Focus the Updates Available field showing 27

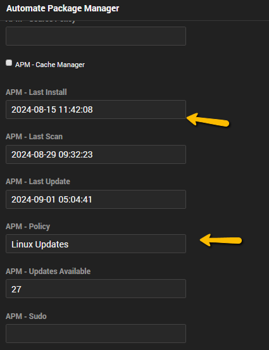click(96, 289)
